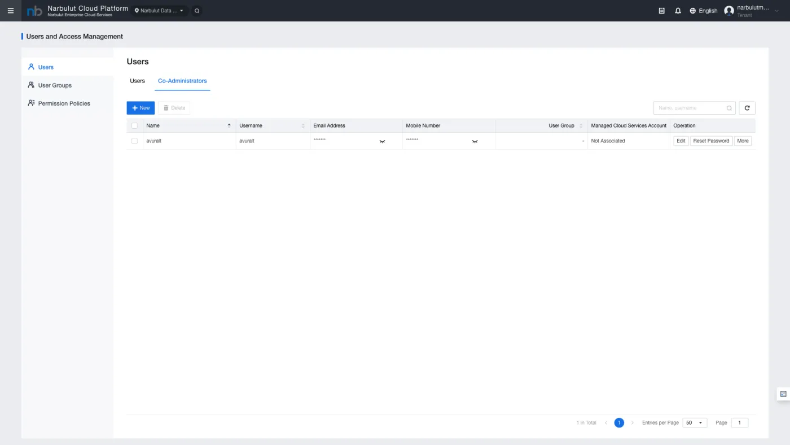Reset Password for avuralt
Screen dimensions: 790x445
coord(711,141)
